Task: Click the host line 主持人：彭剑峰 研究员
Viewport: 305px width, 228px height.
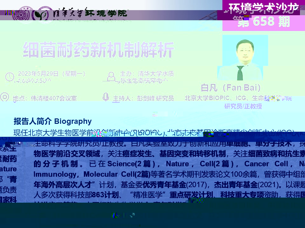Action: coord(143,98)
